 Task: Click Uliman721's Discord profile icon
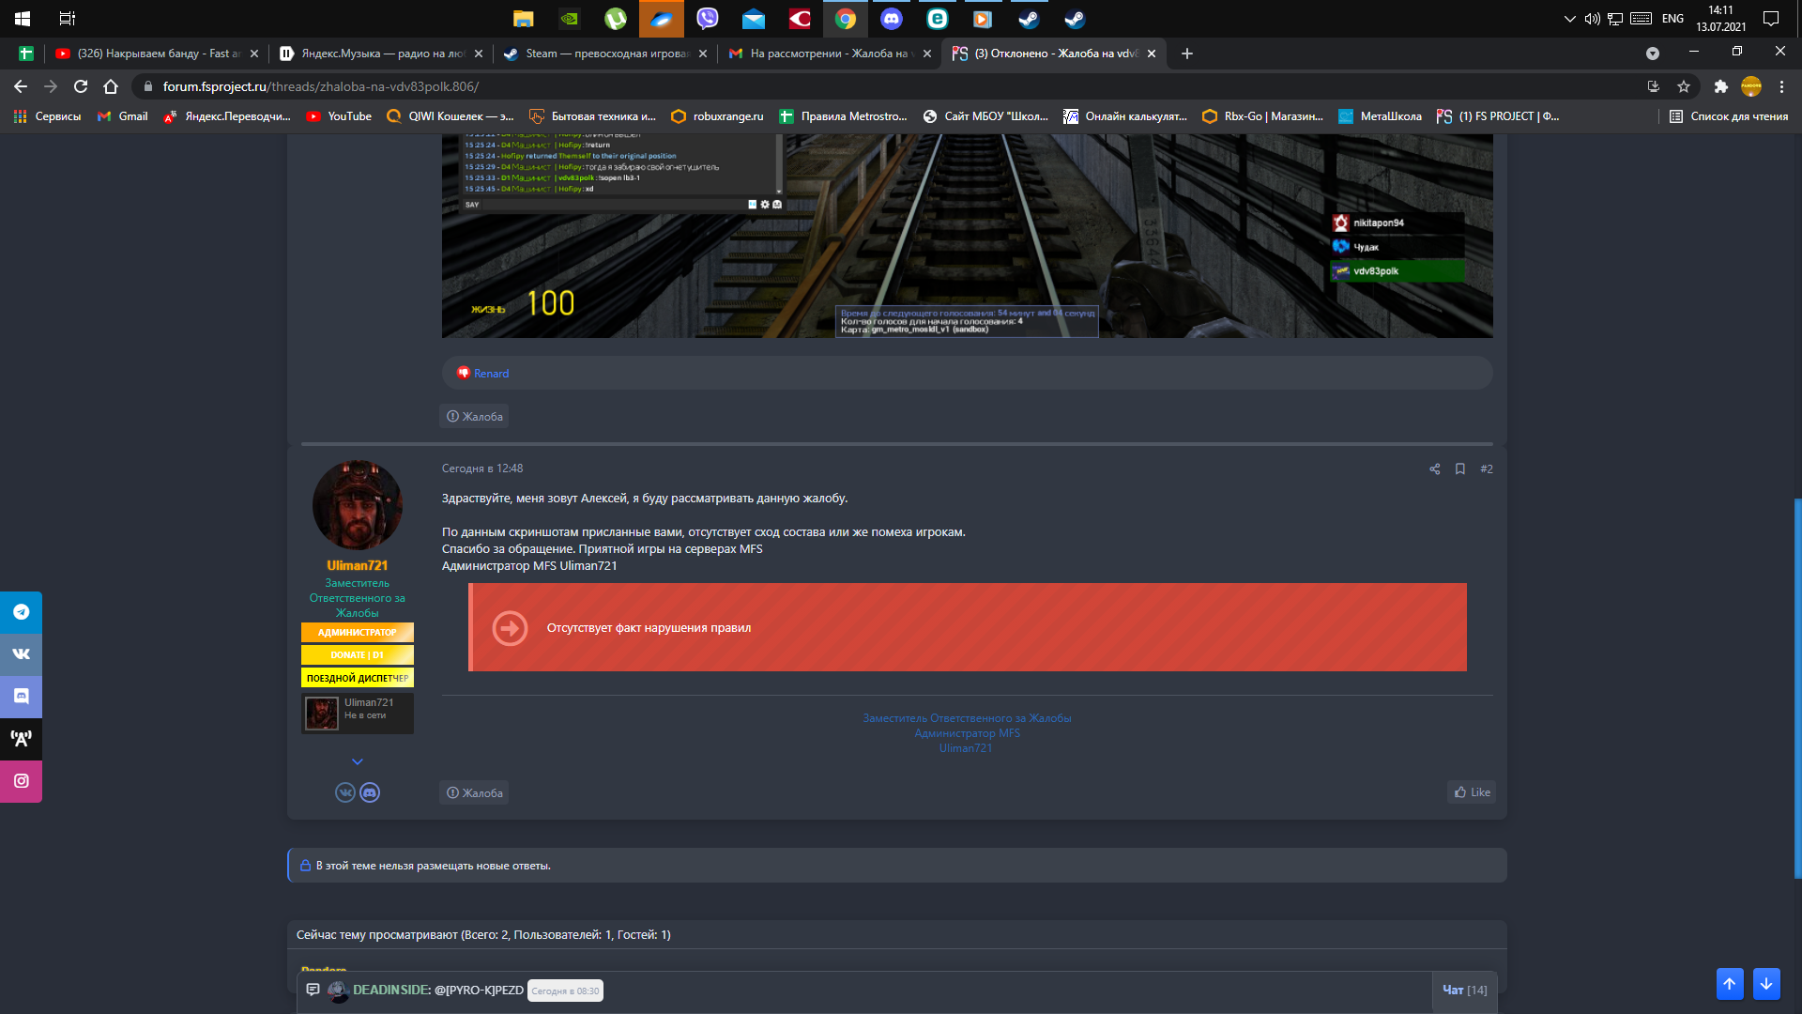point(370,792)
